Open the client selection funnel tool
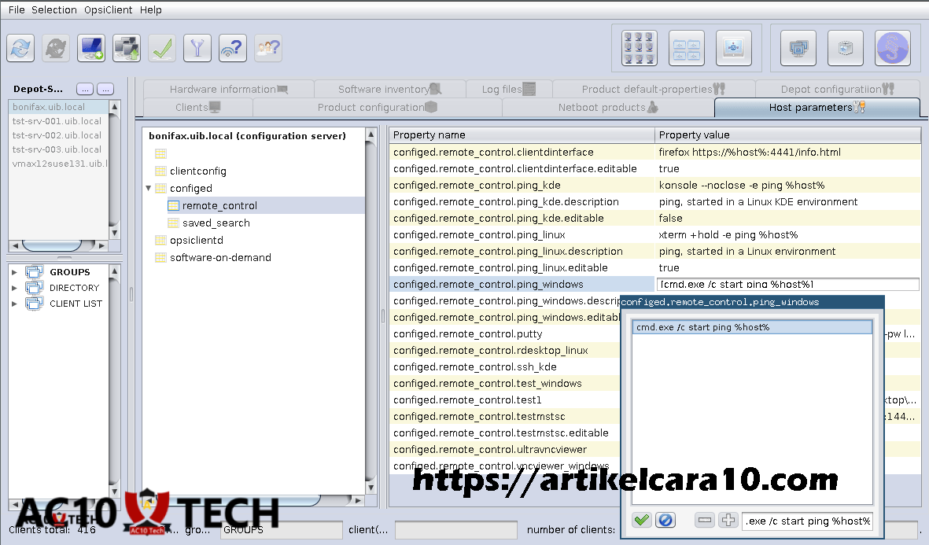 [x=197, y=48]
